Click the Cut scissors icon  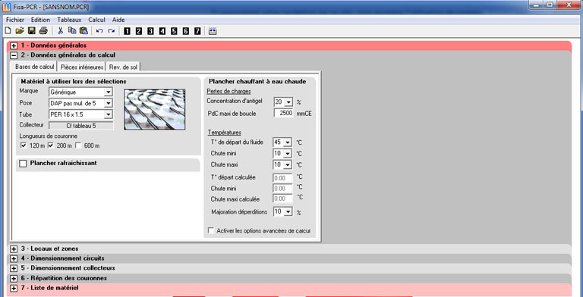pos(60,31)
